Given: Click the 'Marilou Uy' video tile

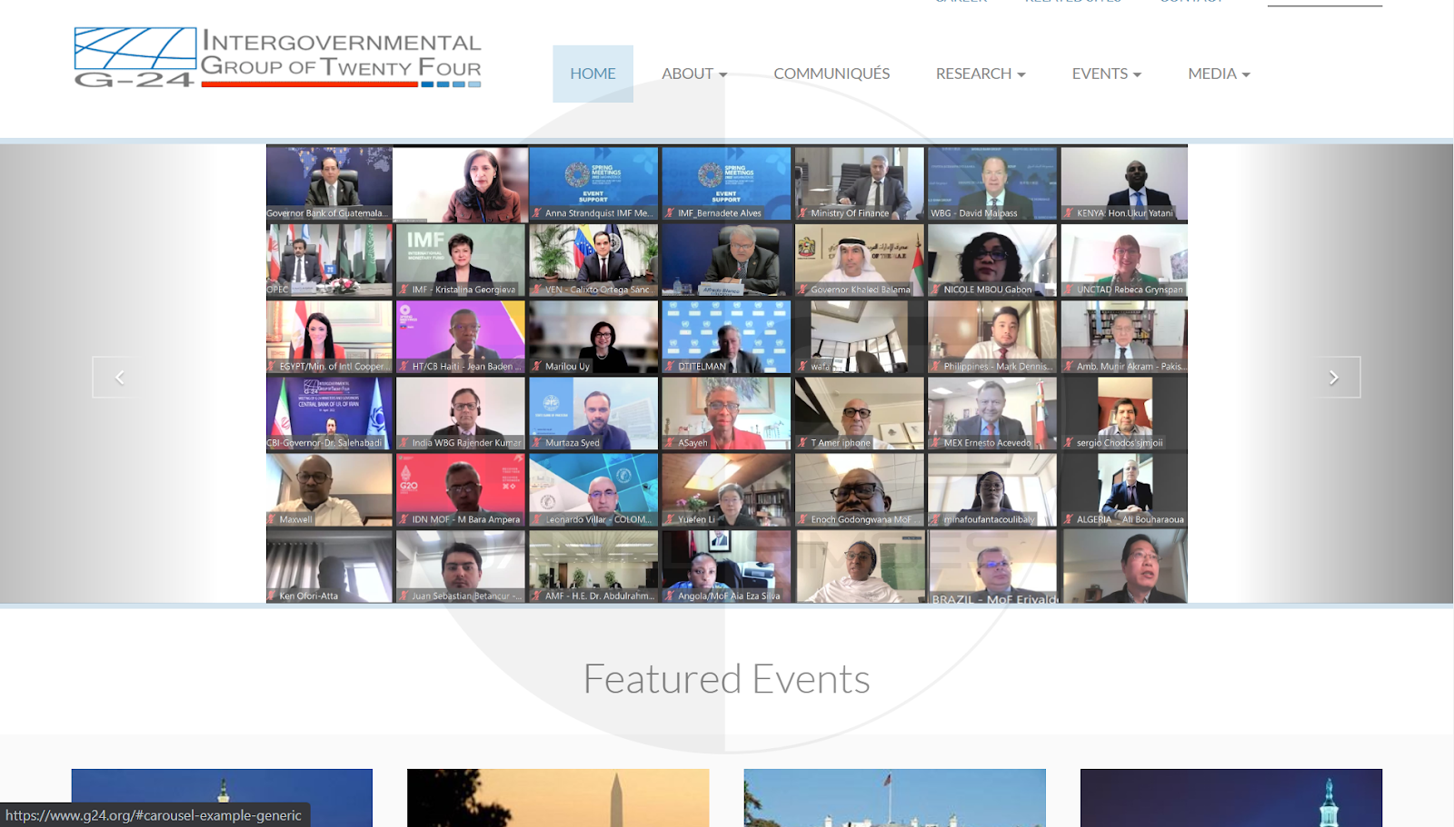Looking at the screenshot, I should (593, 337).
